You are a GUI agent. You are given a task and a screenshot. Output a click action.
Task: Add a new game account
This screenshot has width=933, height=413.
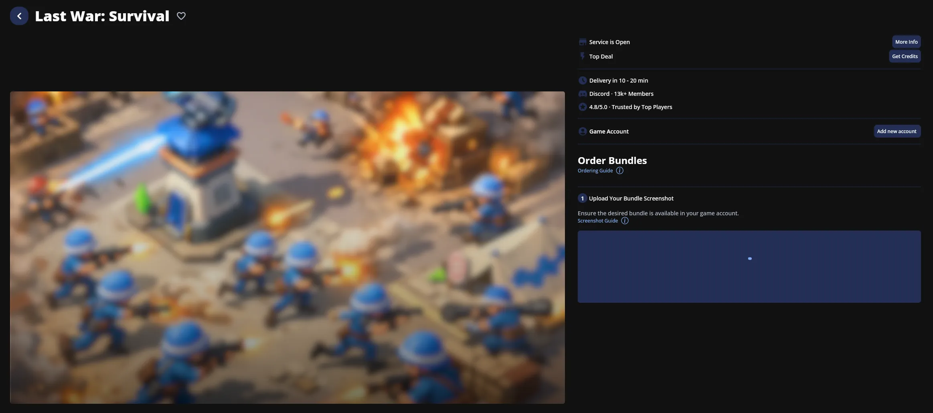[x=897, y=132]
